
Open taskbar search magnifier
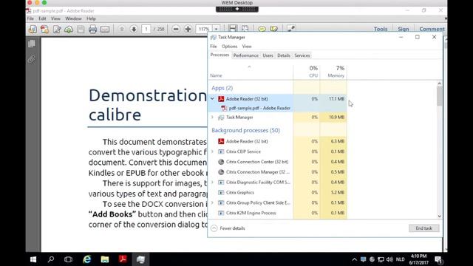coord(51,259)
